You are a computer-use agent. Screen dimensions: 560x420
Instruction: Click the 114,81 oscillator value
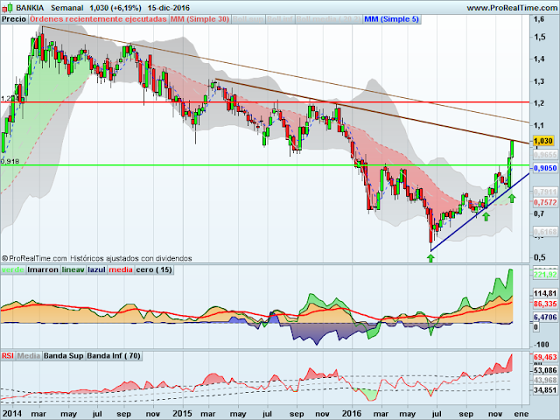545,294
